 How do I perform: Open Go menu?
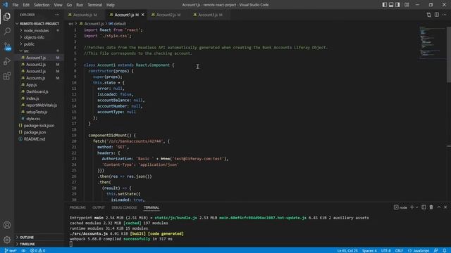(69, 5)
